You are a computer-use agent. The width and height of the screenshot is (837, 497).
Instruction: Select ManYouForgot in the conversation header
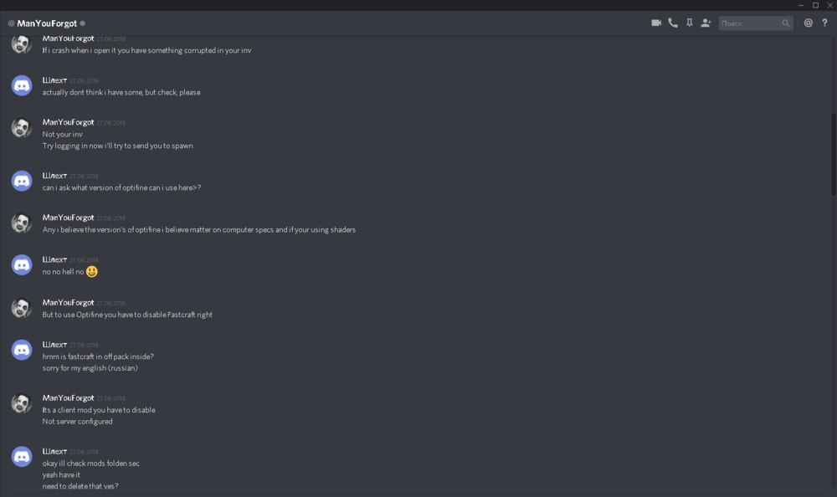(46, 23)
